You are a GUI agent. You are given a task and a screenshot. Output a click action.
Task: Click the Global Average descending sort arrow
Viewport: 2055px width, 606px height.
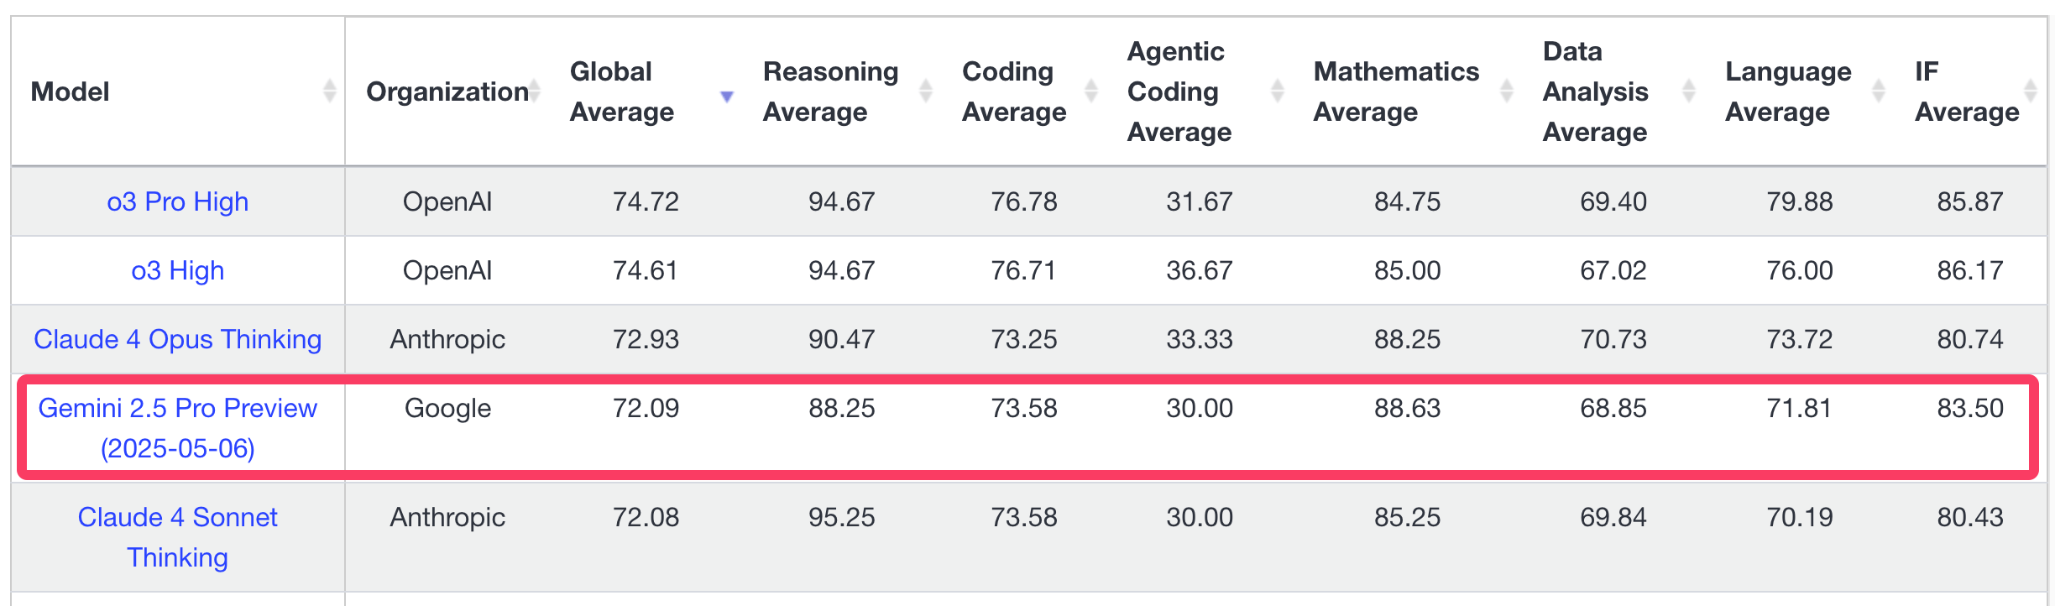coord(727,97)
